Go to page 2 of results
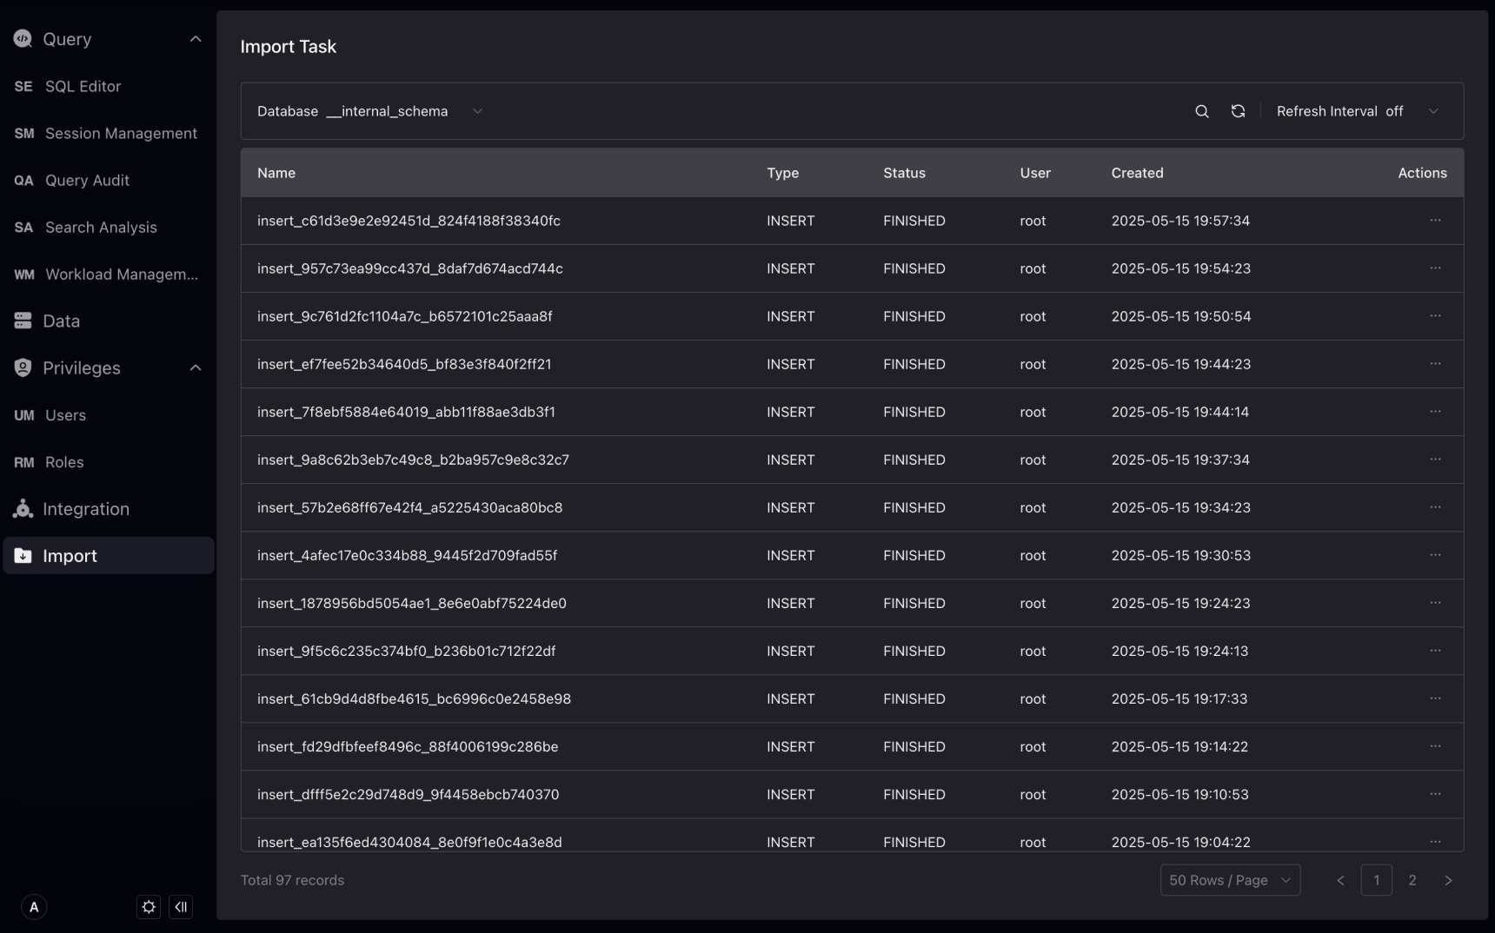This screenshot has width=1495, height=933. [x=1412, y=880]
